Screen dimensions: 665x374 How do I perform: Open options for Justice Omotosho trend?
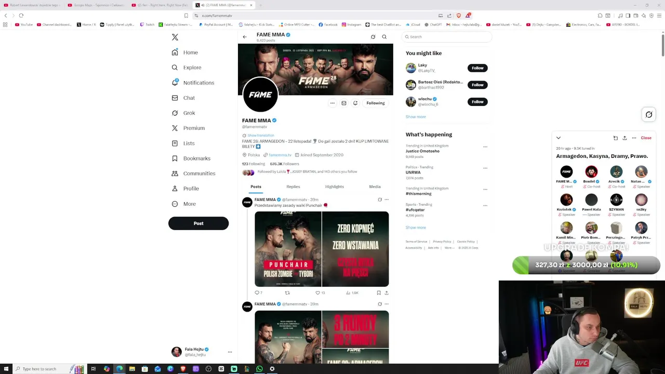click(x=485, y=146)
